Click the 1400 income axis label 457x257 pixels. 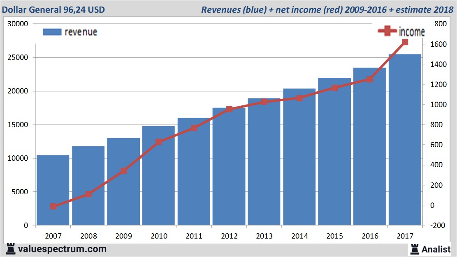[438, 64]
